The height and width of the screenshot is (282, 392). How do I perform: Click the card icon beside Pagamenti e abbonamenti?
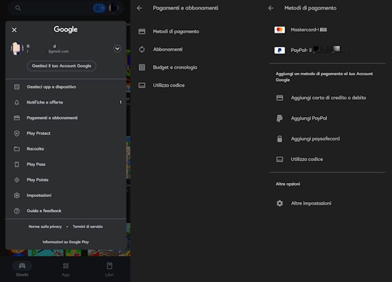pyautogui.click(x=17, y=118)
